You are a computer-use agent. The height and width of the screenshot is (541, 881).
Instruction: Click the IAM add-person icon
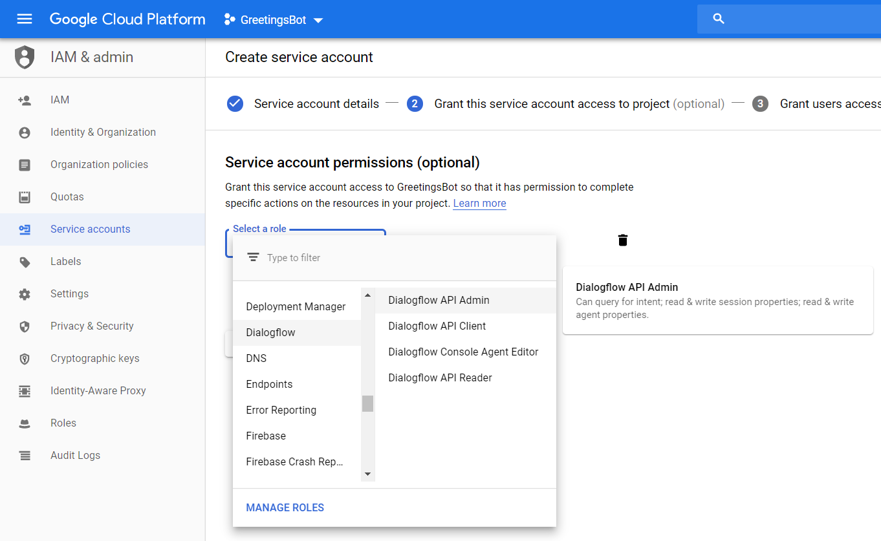pos(25,100)
